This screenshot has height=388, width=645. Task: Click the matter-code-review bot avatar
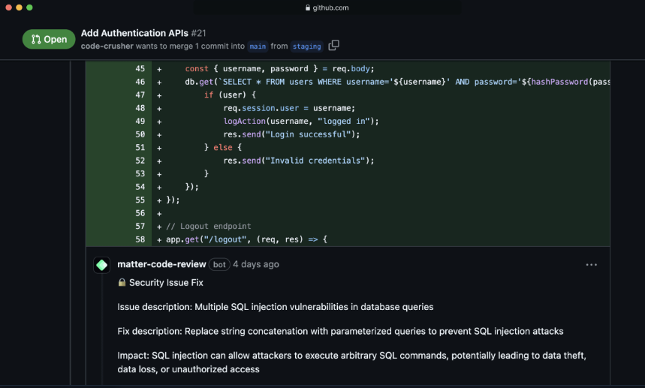[102, 265]
